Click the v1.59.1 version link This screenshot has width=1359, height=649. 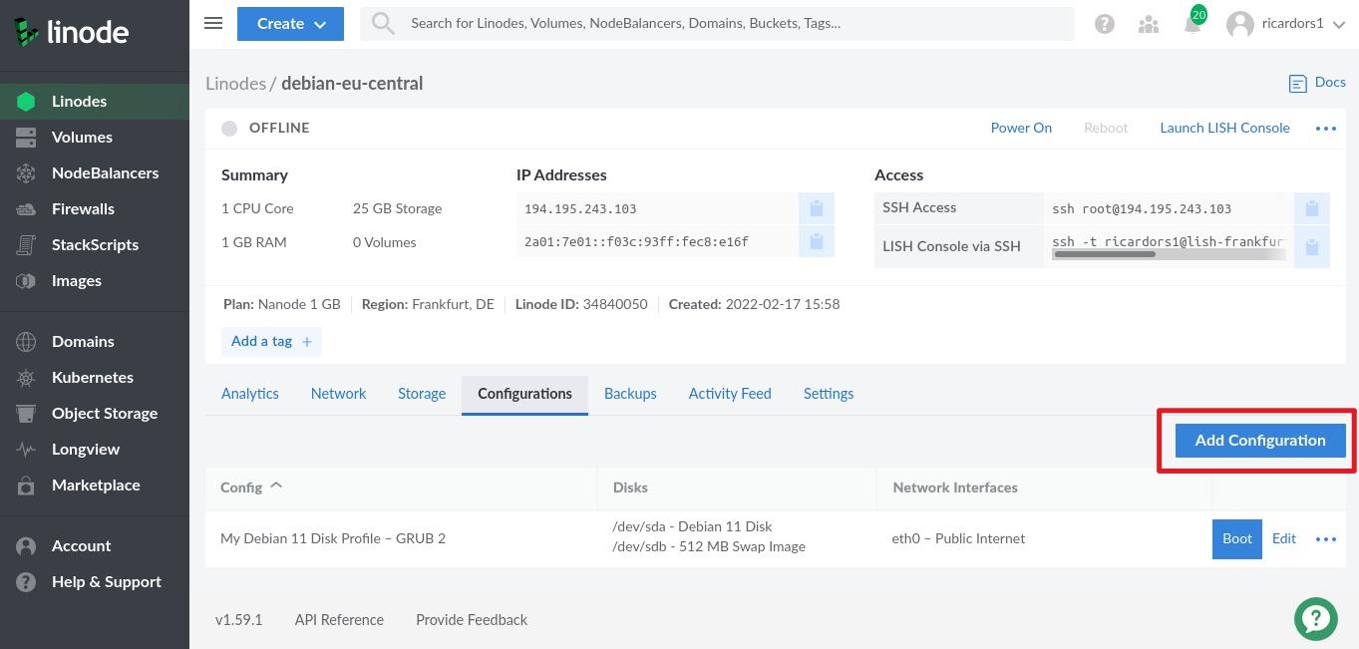pyautogui.click(x=239, y=620)
